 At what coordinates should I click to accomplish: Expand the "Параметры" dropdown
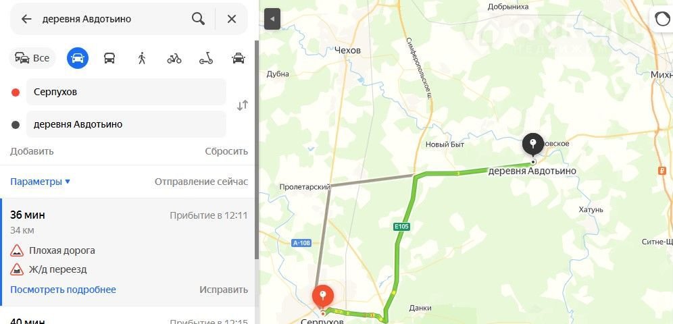(41, 182)
